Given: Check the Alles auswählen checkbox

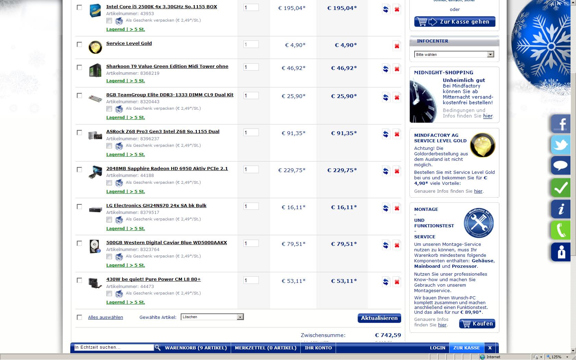Looking at the screenshot, I should pos(80,317).
